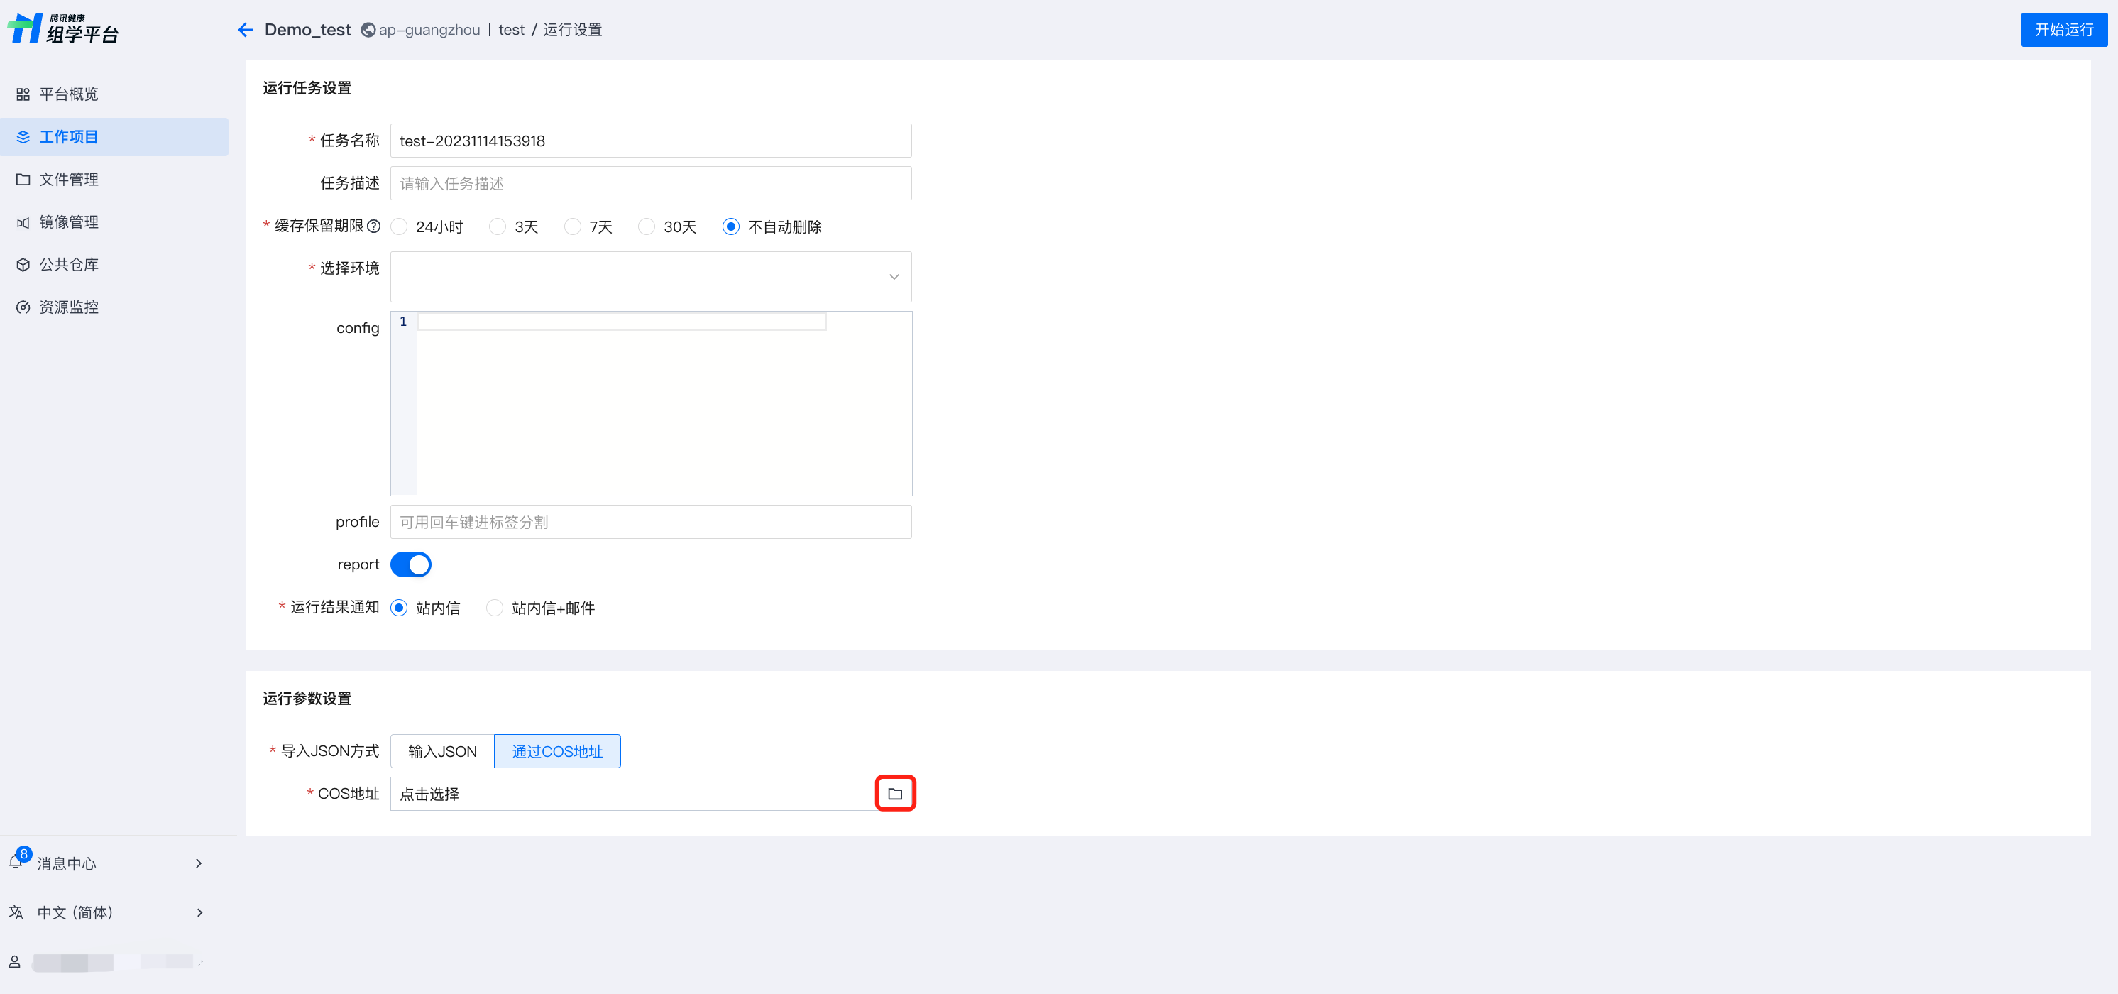Click the back arrow beside Demo_test
The image size is (2118, 994).
coord(245,30)
